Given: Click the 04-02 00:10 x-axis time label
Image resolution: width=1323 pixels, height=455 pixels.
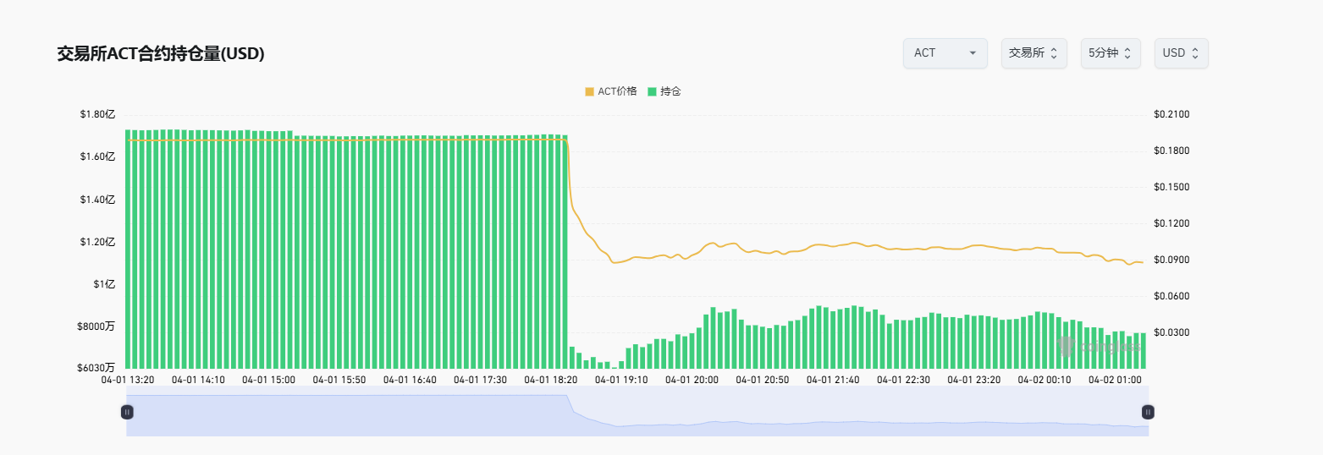Looking at the screenshot, I should coord(1044,381).
